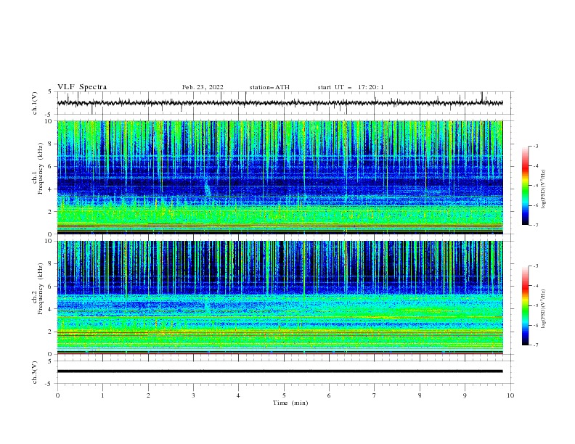Click the ch.1 spectrogram panel

[280, 177]
